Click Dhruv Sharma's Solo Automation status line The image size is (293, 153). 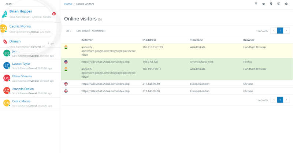coord(33,81)
